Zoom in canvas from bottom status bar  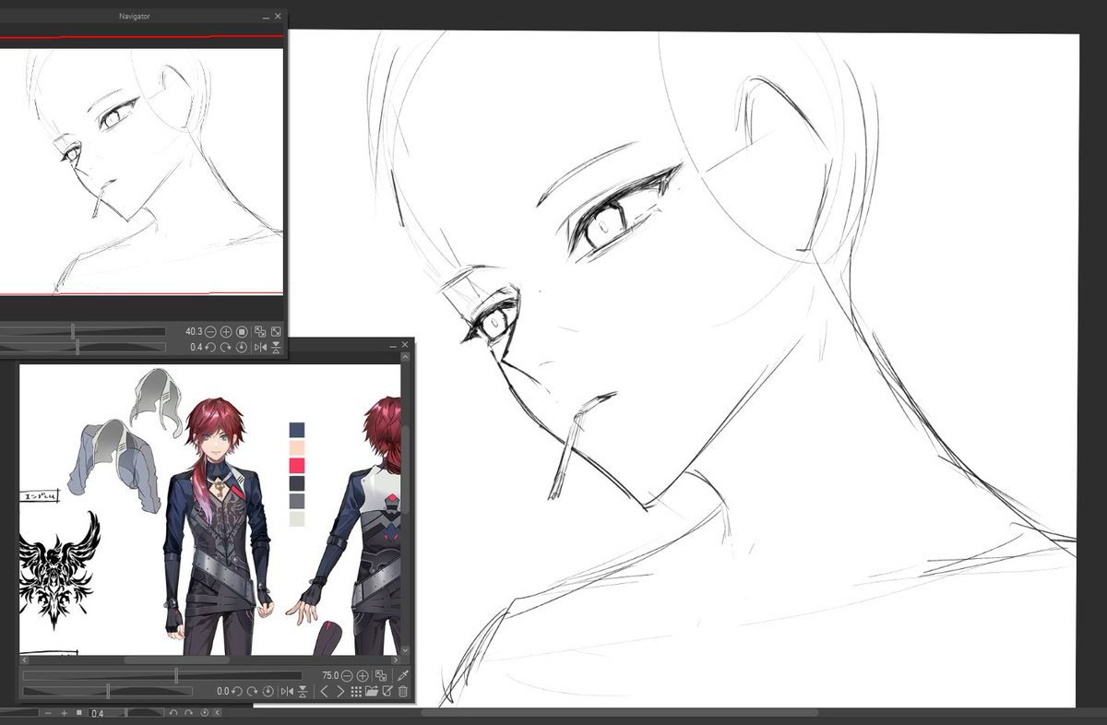64,713
